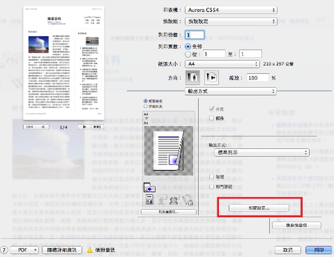Screen dimensions: 334x257
Task: Open the printer dropdown showing Aurora C554
Action: click(231, 10)
